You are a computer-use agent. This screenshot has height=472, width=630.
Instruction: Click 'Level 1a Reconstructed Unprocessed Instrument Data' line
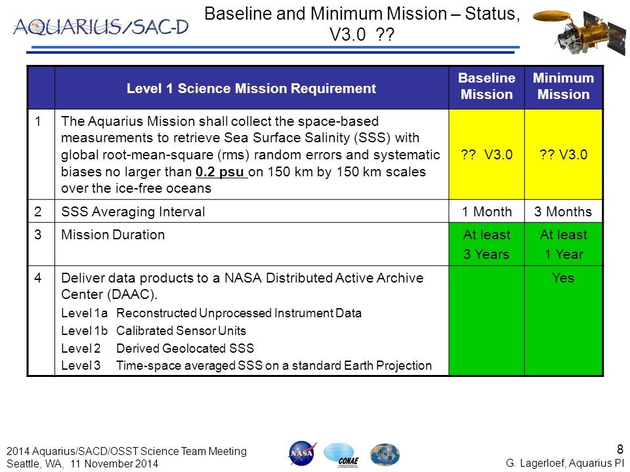click(211, 313)
